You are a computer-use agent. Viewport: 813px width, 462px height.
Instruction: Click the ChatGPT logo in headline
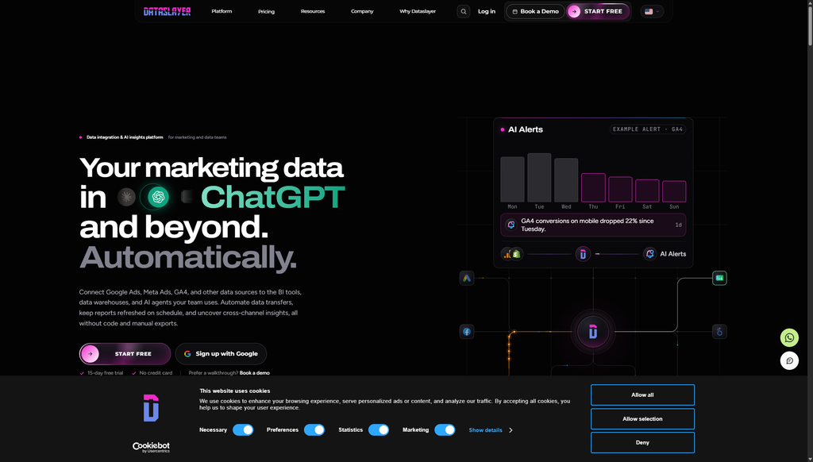tap(158, 197)
